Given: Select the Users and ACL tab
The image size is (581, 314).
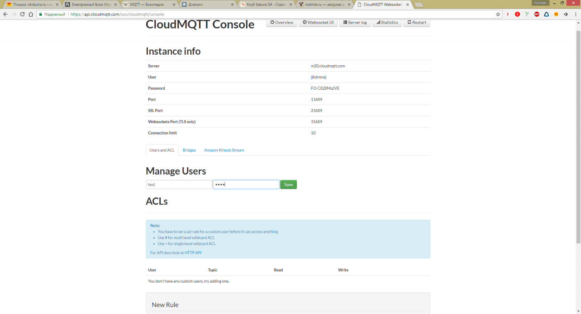Looking at the screenshot, I should click(162, 150).
